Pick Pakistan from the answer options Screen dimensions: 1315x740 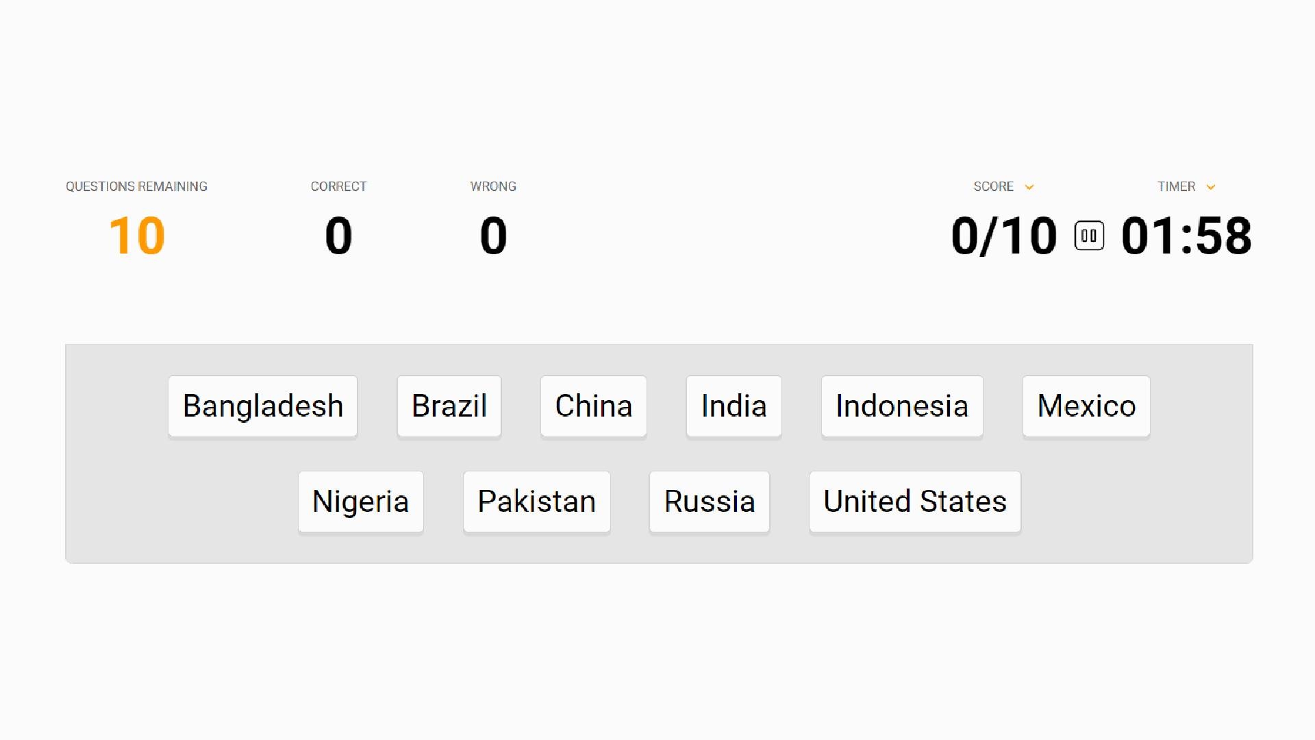coord(536,501)
